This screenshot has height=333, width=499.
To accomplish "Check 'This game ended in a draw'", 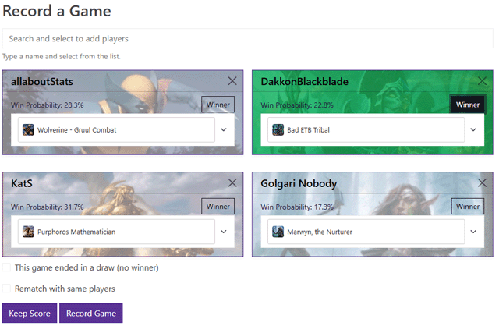I will 7,267.
